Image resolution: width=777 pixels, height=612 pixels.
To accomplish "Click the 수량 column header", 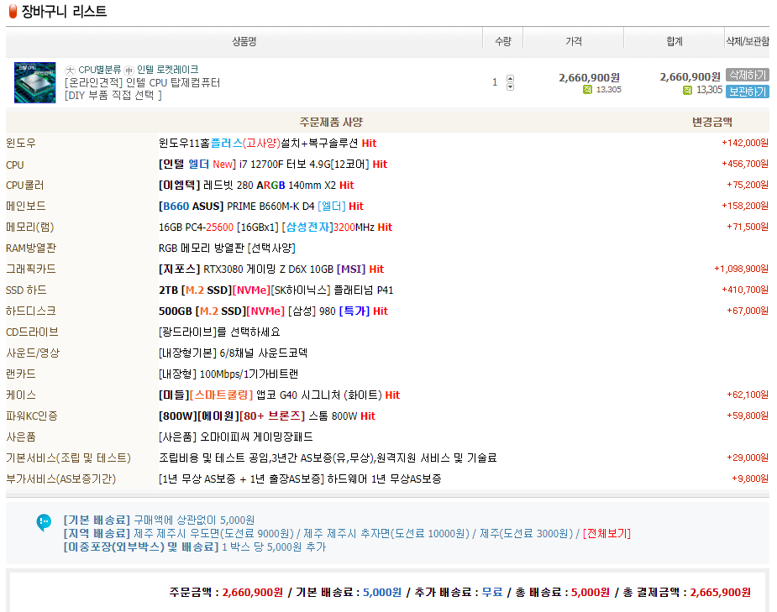I will coord(503,42).
